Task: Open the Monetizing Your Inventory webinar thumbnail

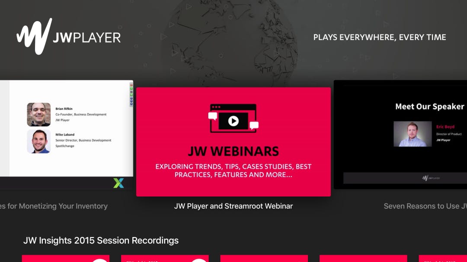Action: click(x=67, y=134)
